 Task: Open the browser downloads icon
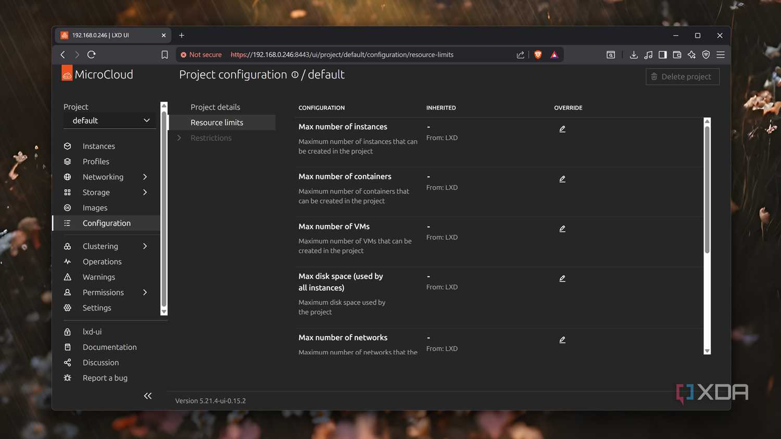pos(634,55)
